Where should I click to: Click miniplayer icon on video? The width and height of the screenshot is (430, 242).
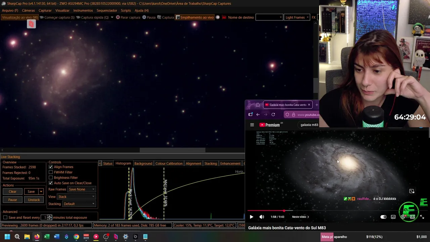click(412, 191)
